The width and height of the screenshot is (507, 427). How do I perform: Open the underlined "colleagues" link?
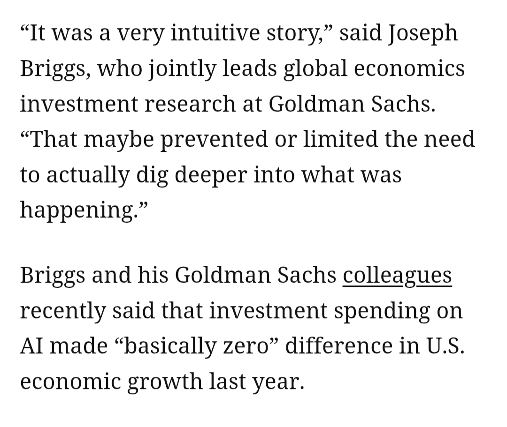tap(397, 276)
